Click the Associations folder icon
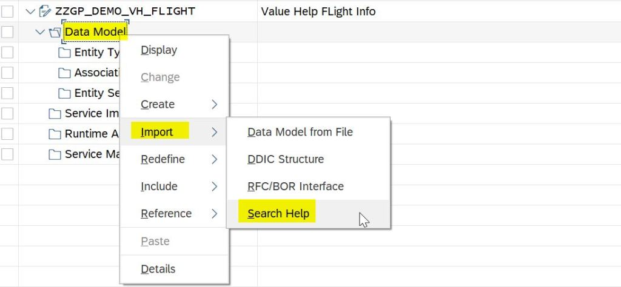The width and height of the screenshot is (621, 287). point(64,73)
